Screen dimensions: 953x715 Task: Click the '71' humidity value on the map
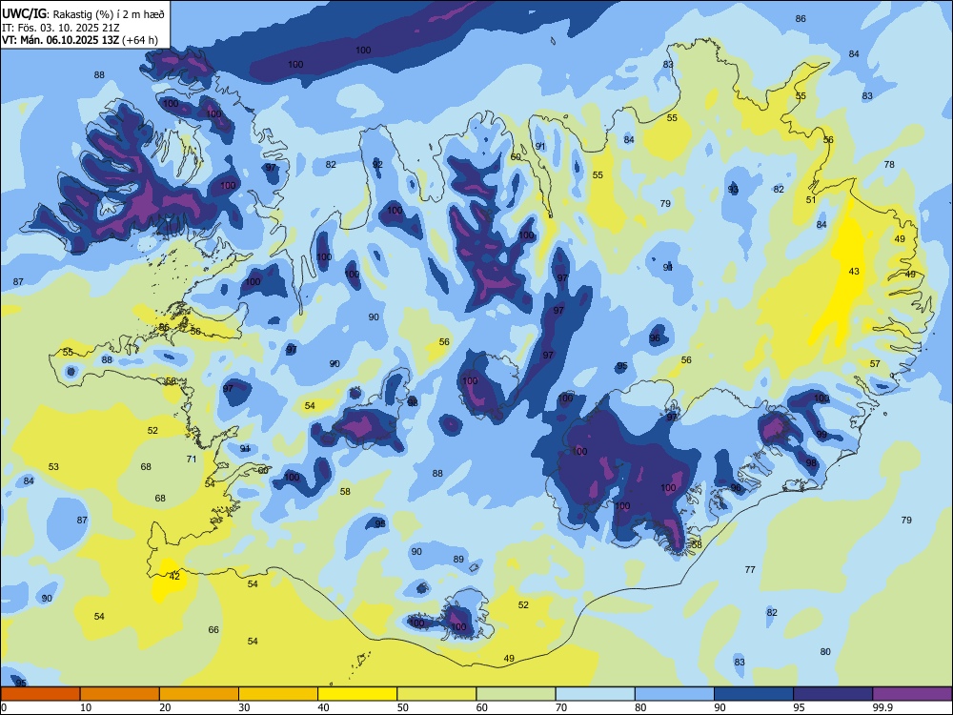pyautogui.click(x=192, y=460)
